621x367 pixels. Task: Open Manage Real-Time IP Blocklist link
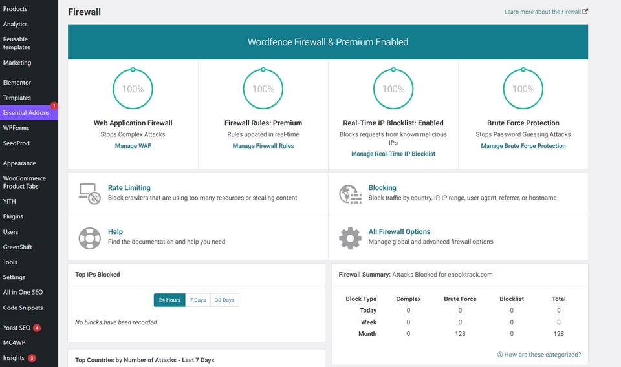(393, 154)
